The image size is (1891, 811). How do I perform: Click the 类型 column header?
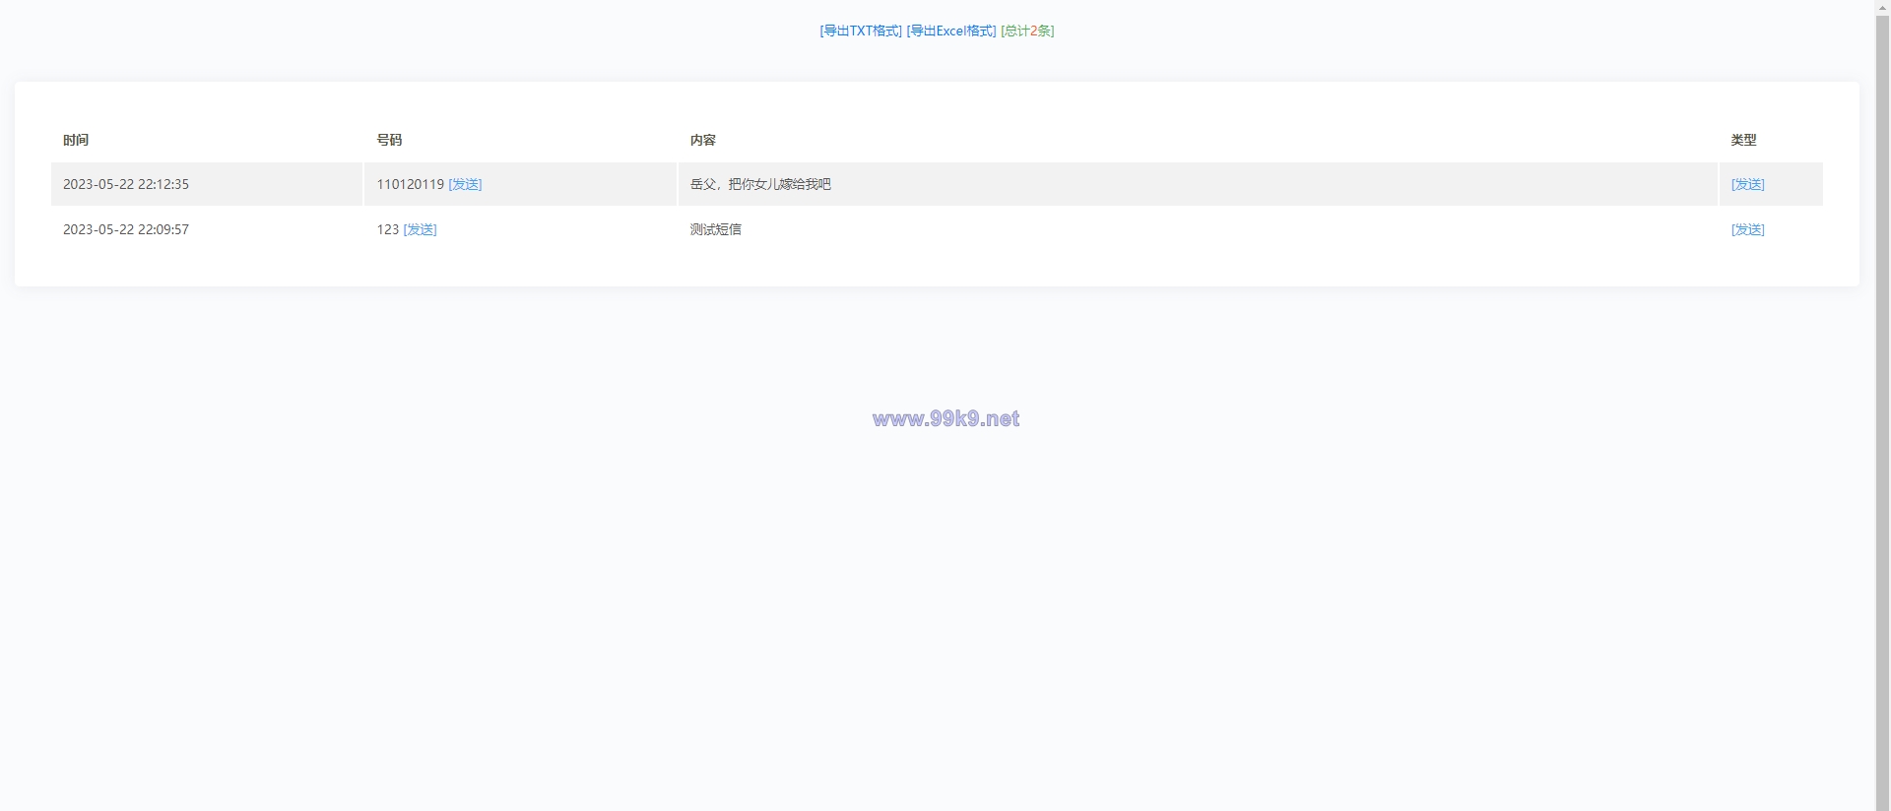click(1743, 140)
